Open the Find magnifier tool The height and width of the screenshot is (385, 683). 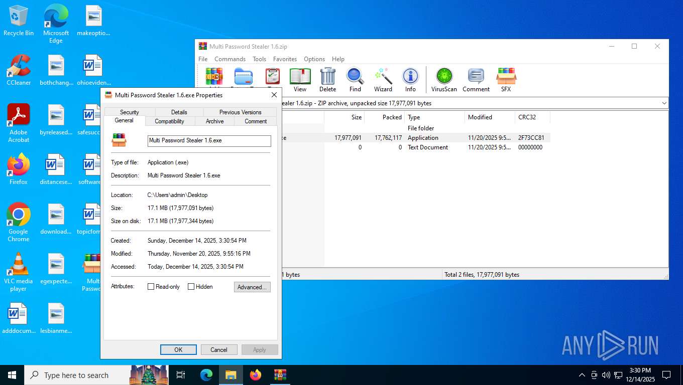(x=355, y=80)
